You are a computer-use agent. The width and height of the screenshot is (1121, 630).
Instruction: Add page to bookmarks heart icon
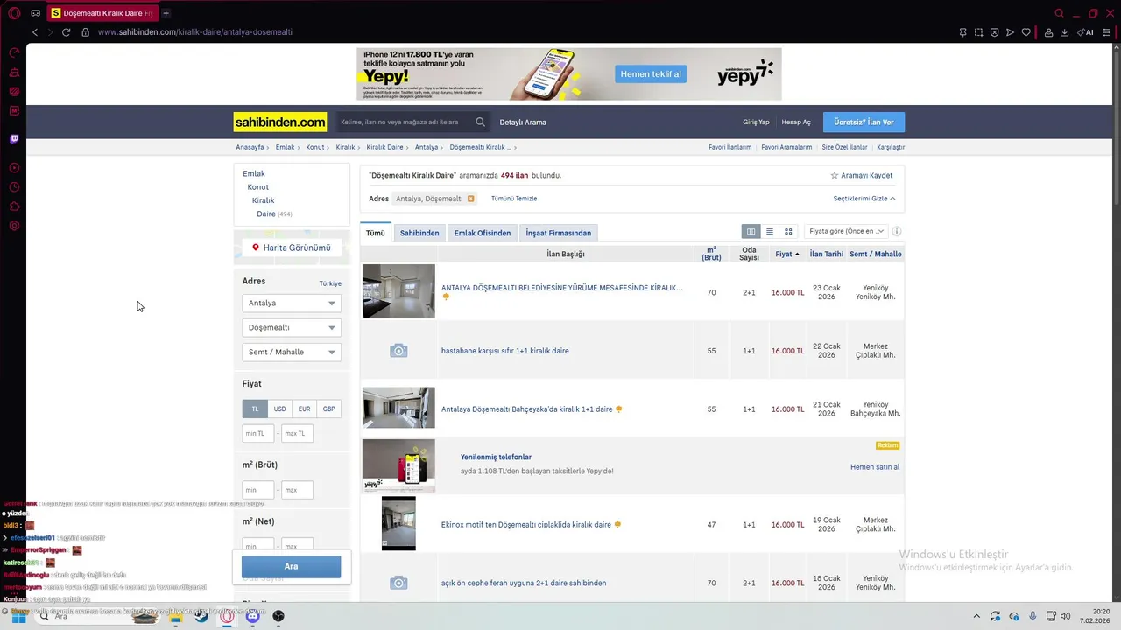1026,32
